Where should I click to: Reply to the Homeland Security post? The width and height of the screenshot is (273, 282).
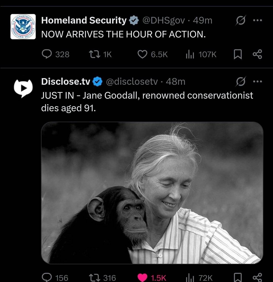coord(46,54)
